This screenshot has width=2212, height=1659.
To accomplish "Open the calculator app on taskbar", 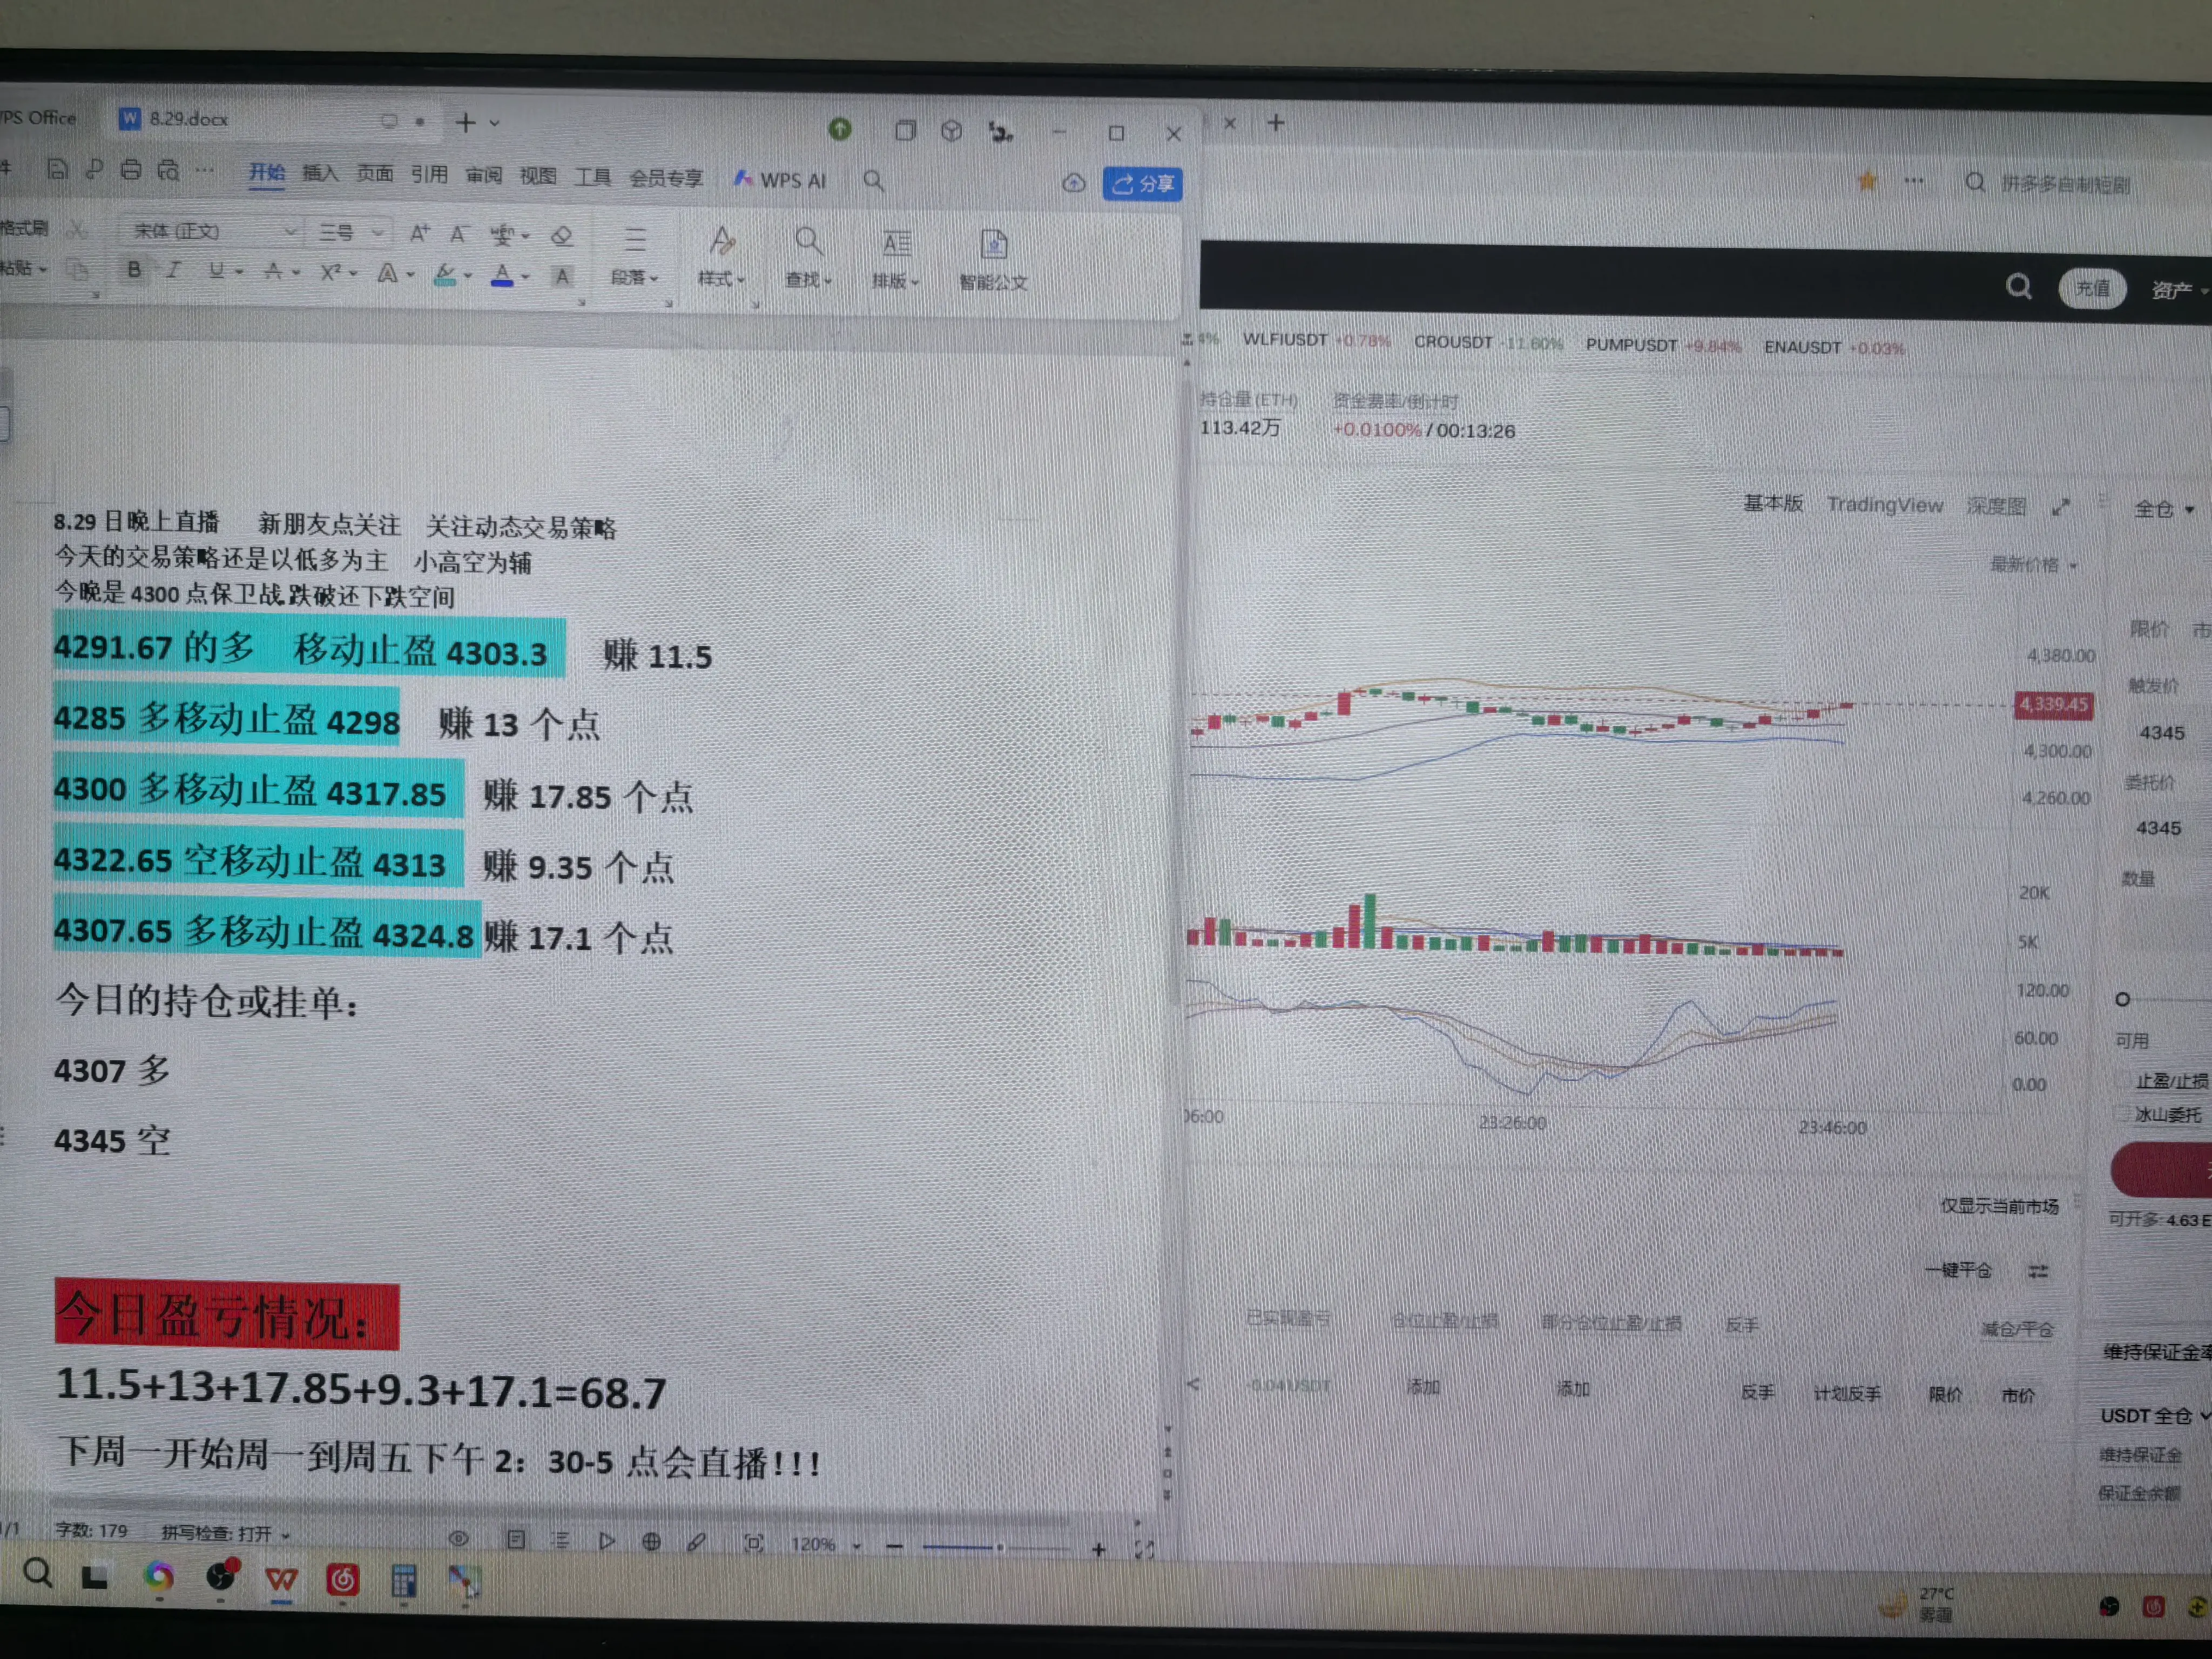I will (404, 1581).
